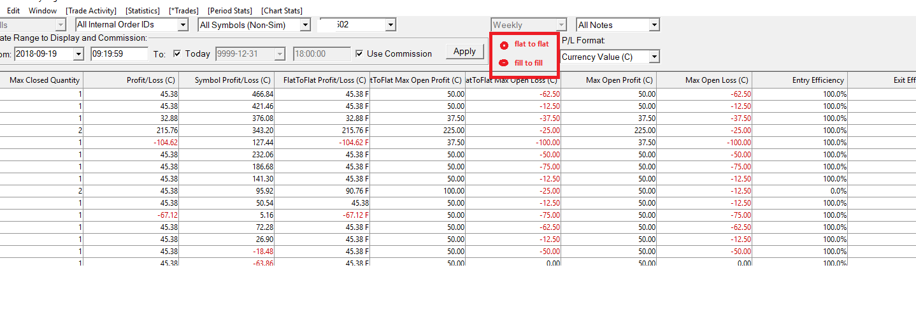Select the Symbol Profit/Loss cell 26.90

pos(226,239)
